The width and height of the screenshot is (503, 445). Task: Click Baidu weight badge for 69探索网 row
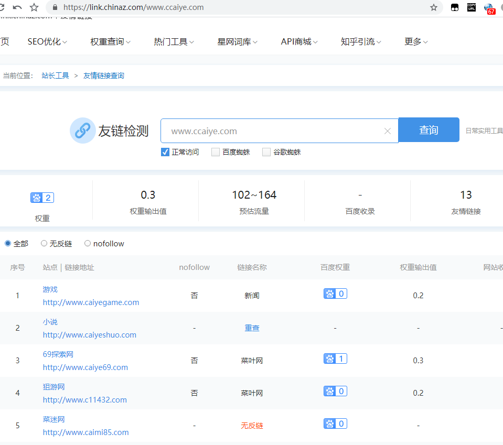pos(335,359)
